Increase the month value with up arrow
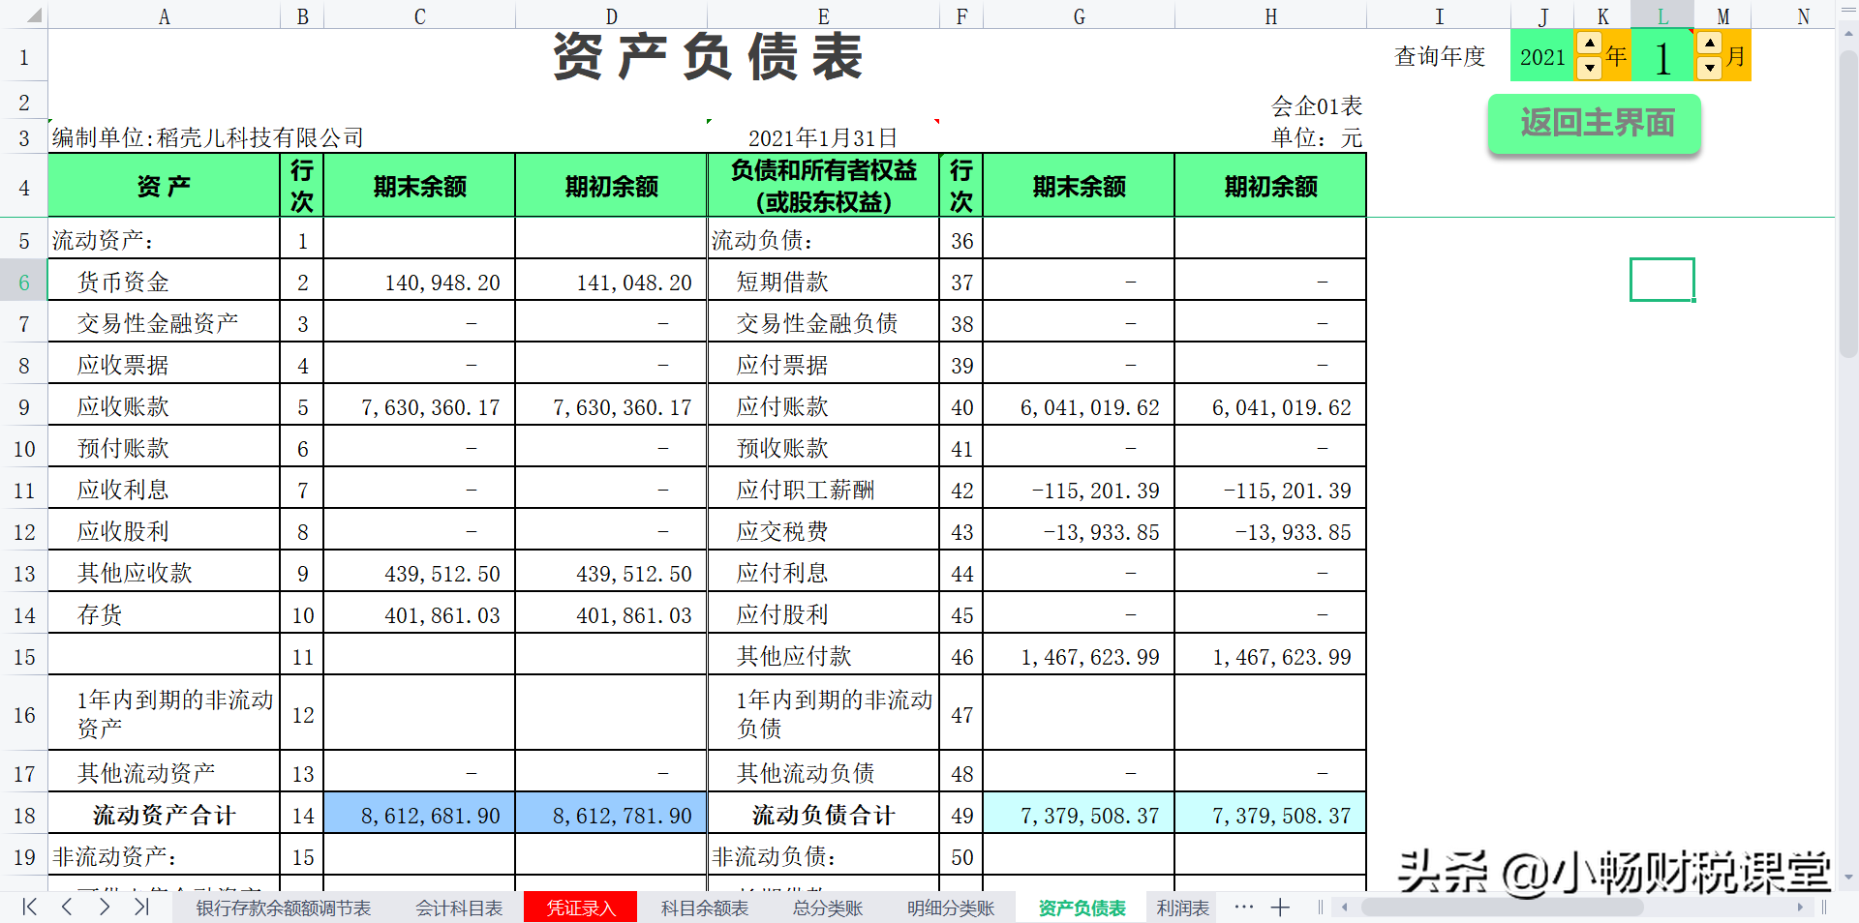 point(1709,43)
